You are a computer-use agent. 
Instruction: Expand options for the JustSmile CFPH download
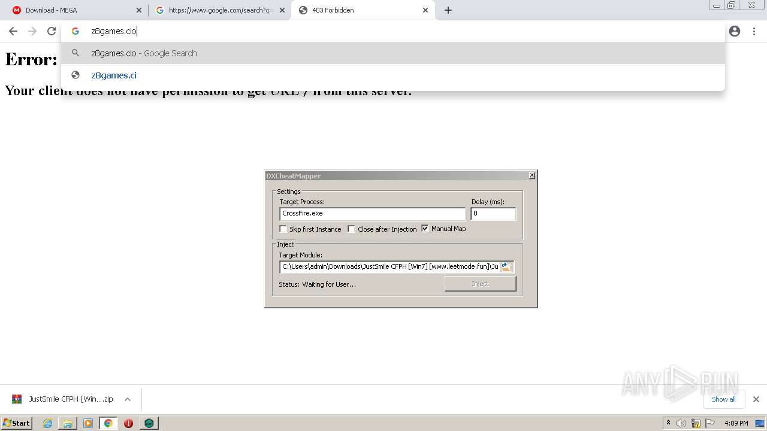click(128, 399)
